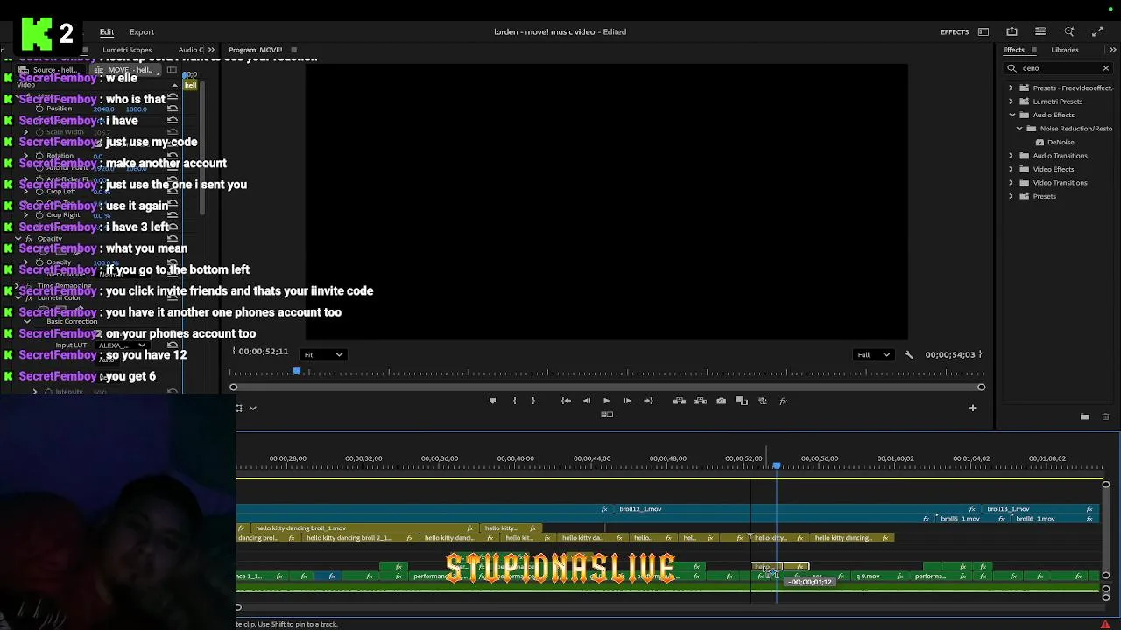Go to Out point in Program monitor

tap(648, 401)
